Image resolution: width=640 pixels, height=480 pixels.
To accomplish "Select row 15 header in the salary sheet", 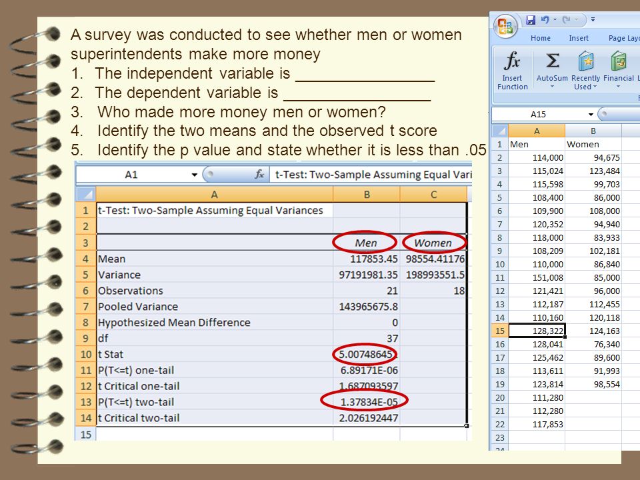I will (x=500, y=331).
